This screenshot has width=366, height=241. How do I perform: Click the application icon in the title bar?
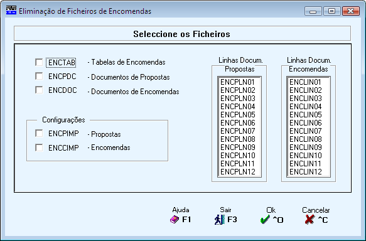pyautogui.click(x=11, y=11)
